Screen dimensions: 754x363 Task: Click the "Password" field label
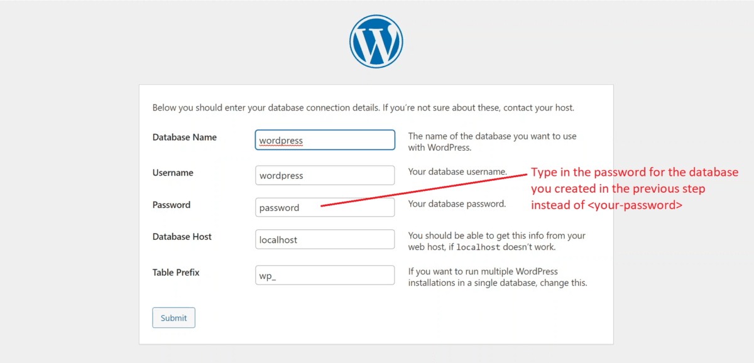(172, 205)
